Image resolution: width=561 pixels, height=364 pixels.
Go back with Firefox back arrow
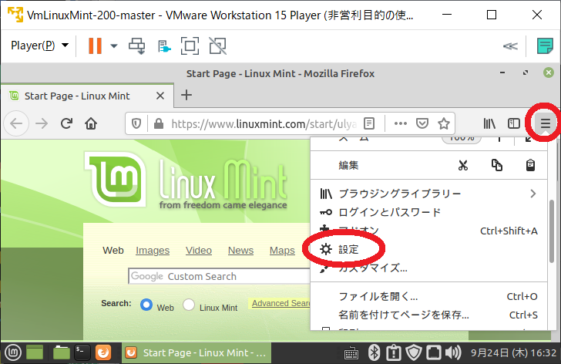pyautogui.click(x=16, y=124)
